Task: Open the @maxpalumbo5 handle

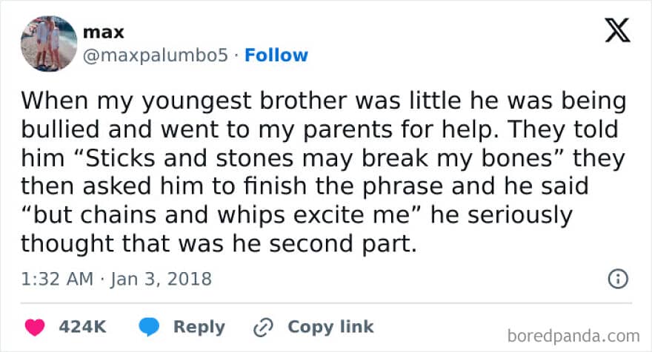Action: coord(156,55)
